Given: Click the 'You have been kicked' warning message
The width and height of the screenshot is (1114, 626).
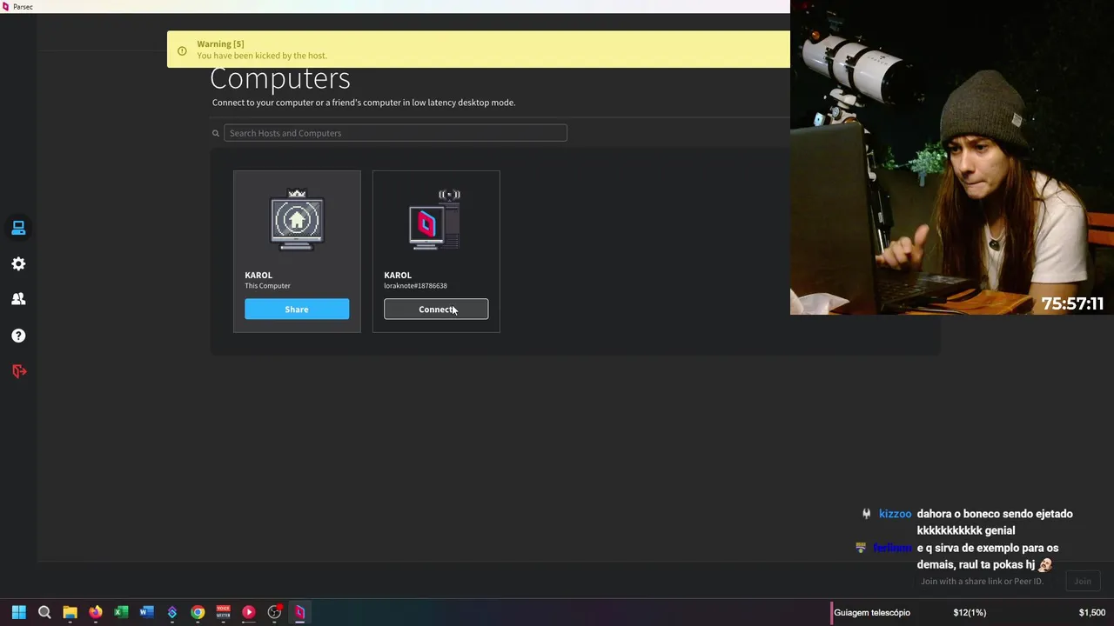Looking at the screenshot, I should [x=262, y=56].
